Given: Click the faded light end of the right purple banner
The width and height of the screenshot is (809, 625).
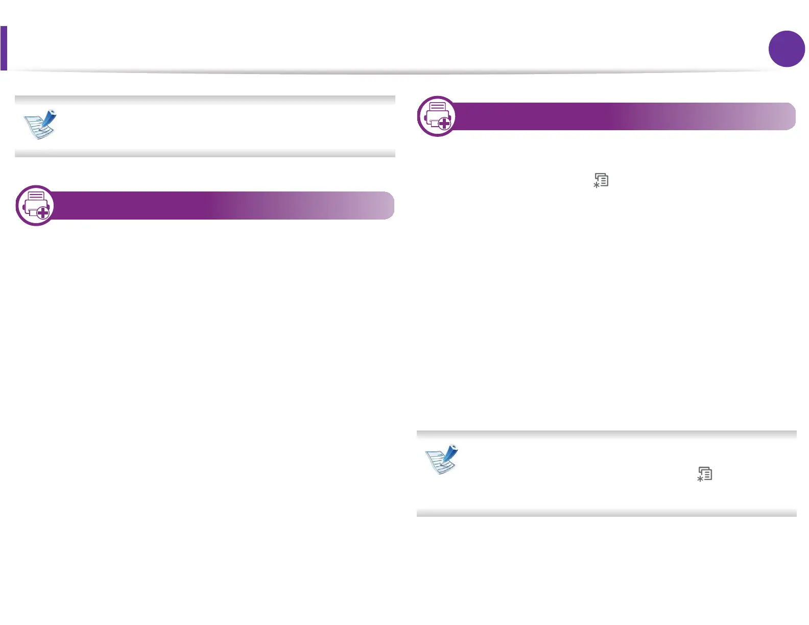Looking at the screenshot, I should (774, 116).
